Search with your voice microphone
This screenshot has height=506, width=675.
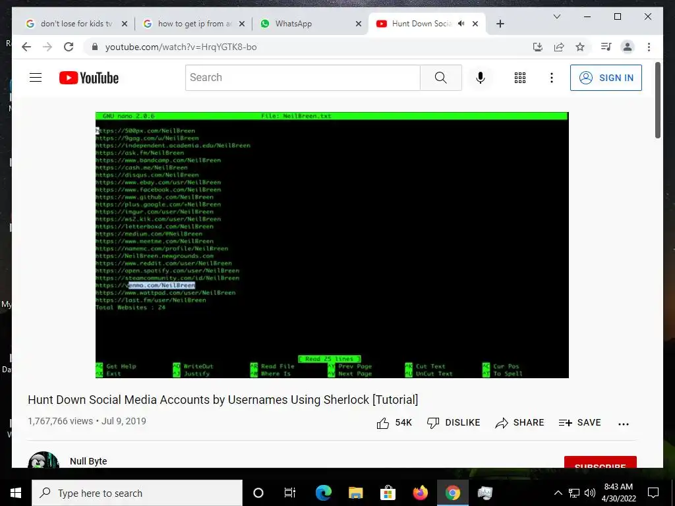click(x=481, y=78)
